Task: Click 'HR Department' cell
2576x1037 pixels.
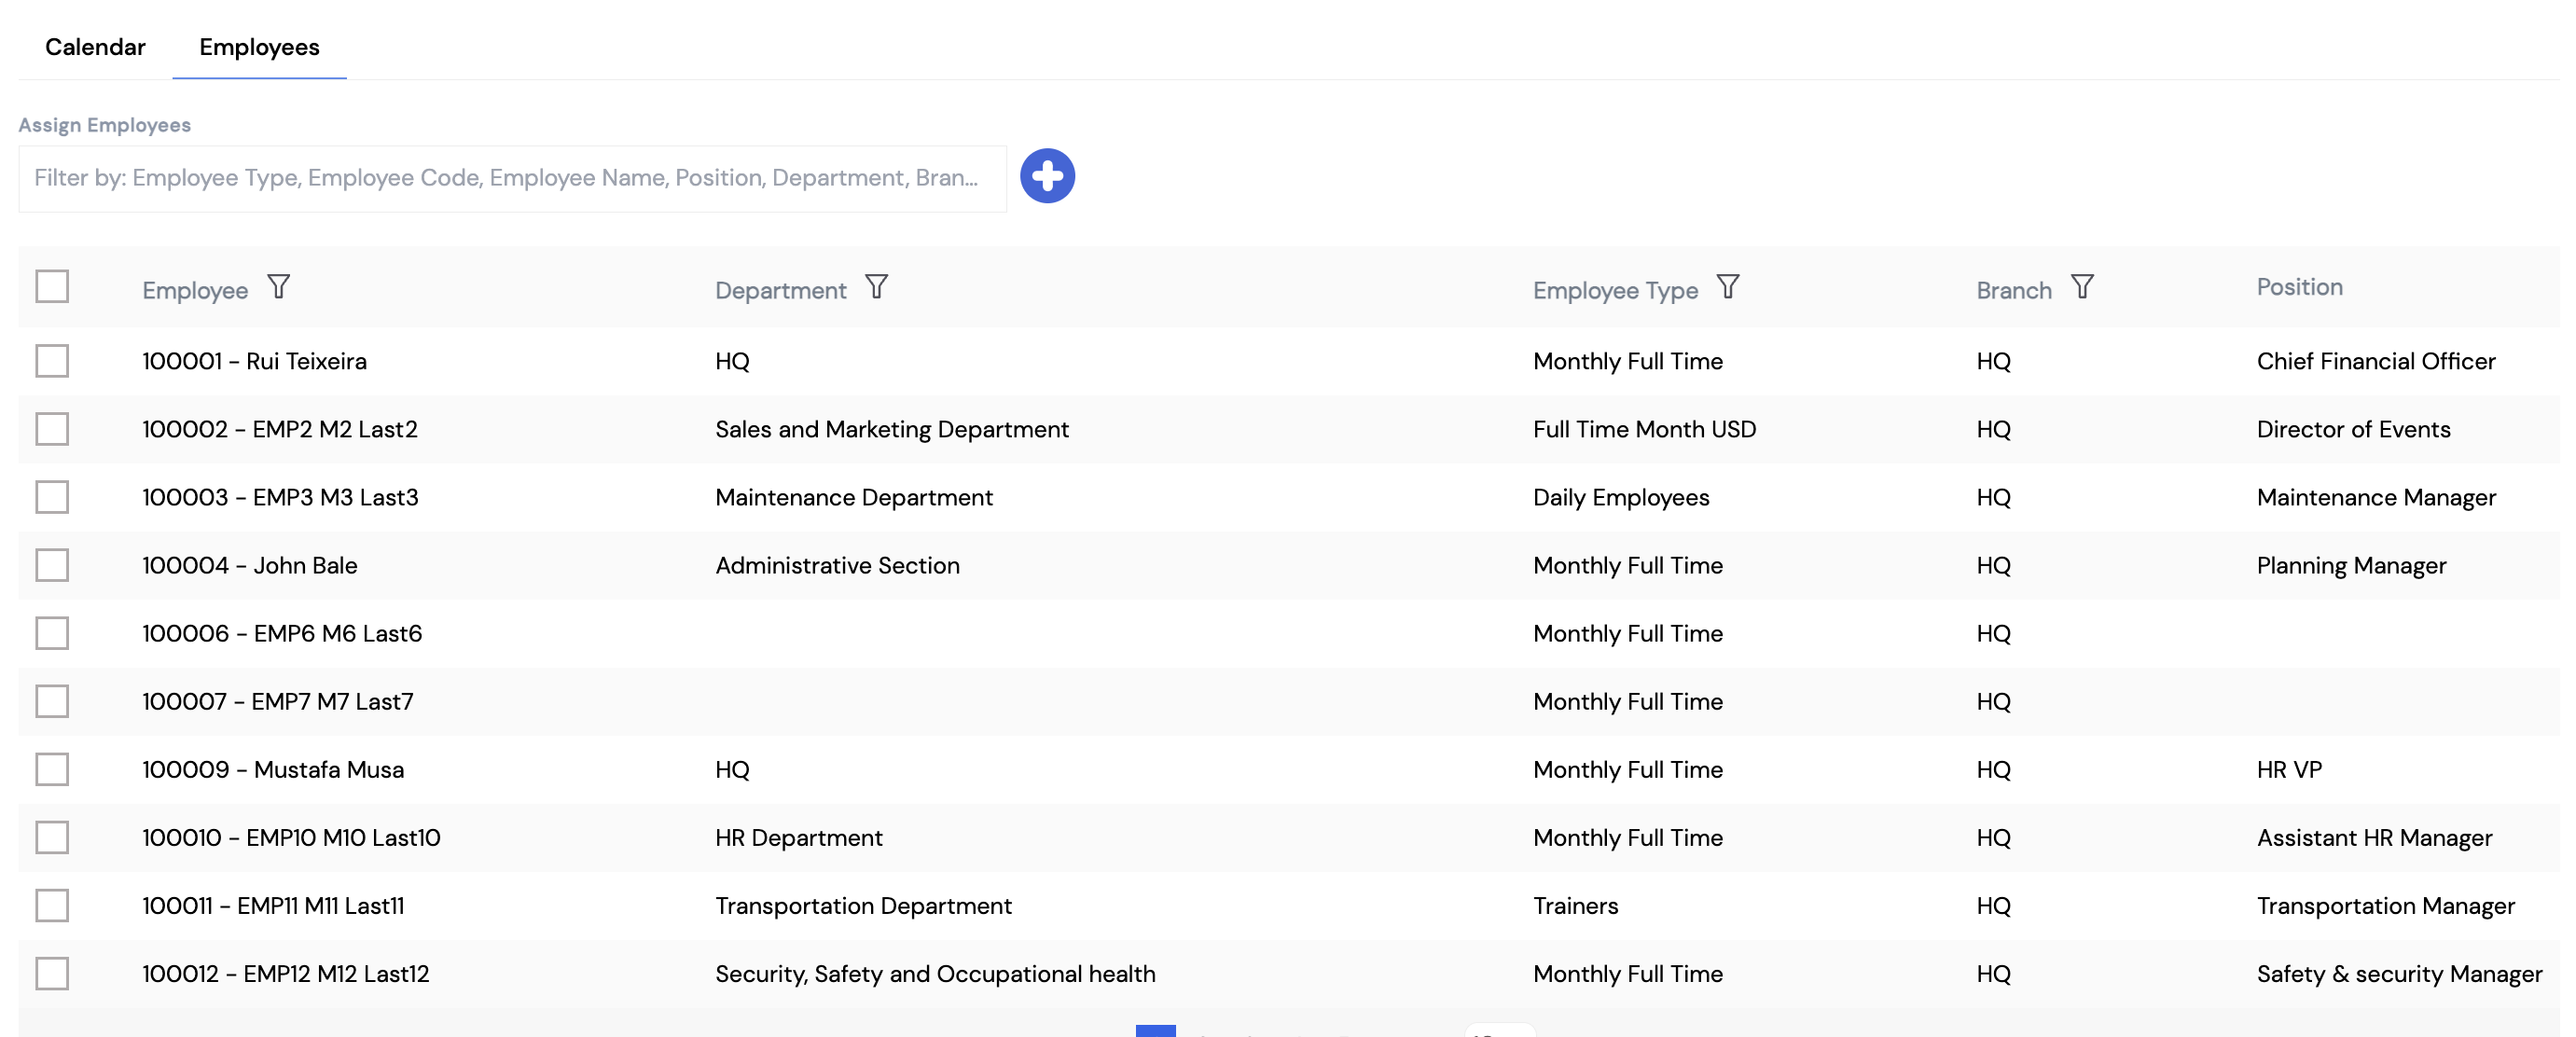Action: [x=798, y=837]
